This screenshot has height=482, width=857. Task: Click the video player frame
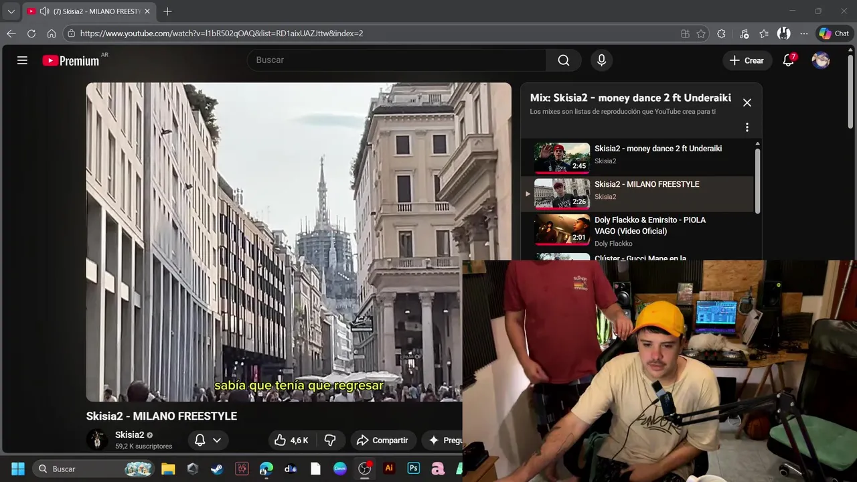pos(299,242)
